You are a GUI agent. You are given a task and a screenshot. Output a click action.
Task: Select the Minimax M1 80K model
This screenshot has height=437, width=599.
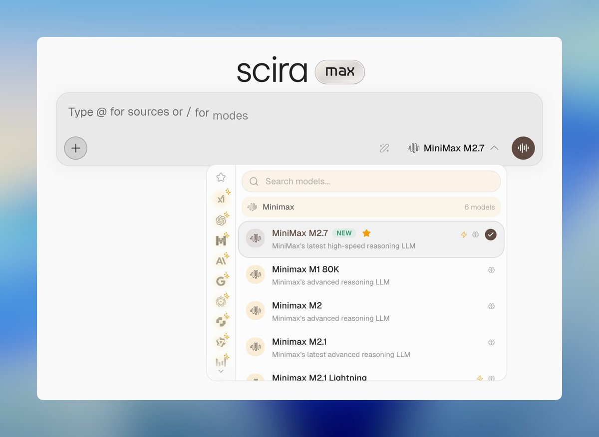371,275
